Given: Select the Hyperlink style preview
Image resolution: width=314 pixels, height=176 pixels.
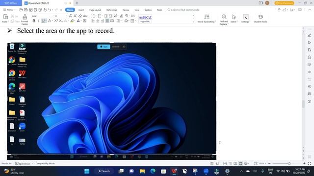Looking at the screenshot, I should (145, 19).
